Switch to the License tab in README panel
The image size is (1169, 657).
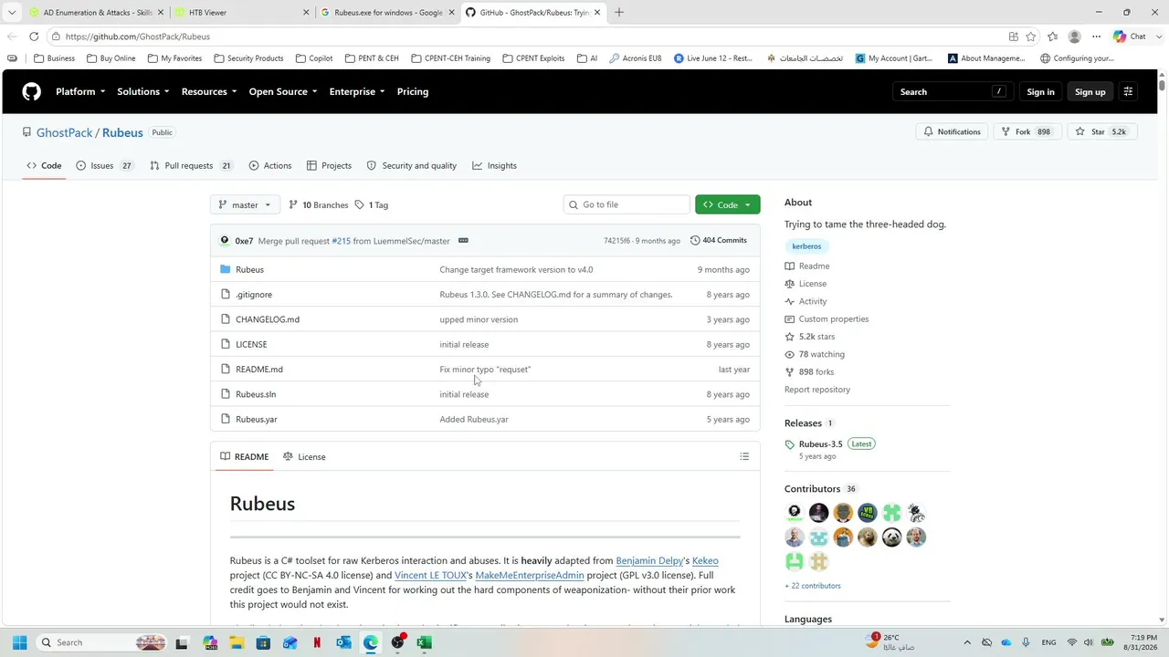click(x=304, y=456)
